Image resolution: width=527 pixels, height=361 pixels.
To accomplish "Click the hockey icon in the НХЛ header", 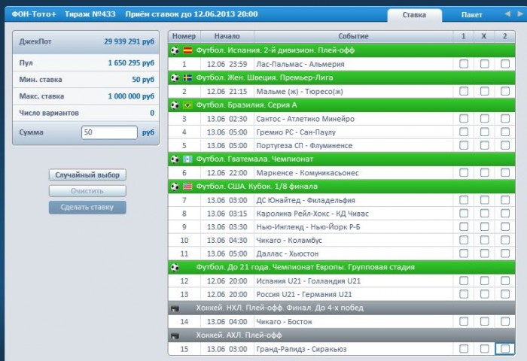I will pyautogui.click(x=175, y=308).
